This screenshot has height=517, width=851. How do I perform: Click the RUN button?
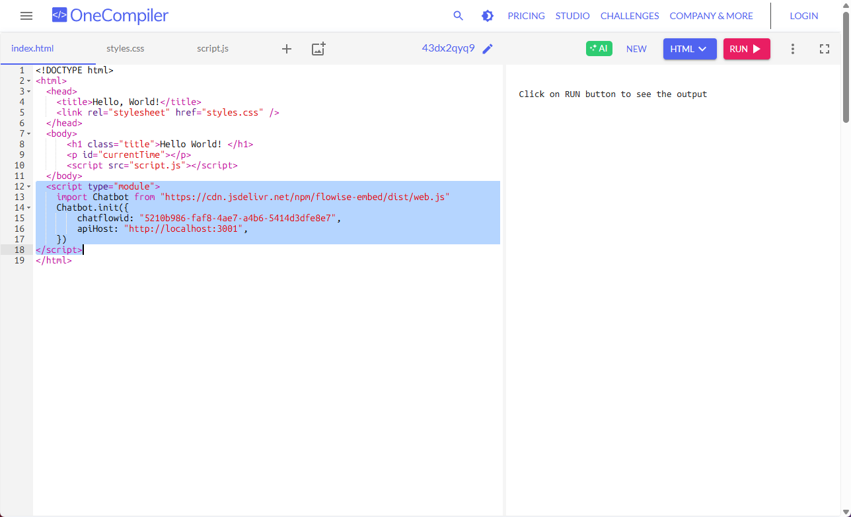click(x=747, y=49)
